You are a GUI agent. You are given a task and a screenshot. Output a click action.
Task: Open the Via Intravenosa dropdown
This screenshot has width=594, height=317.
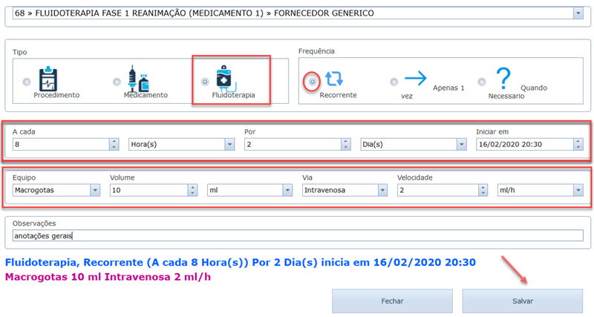tap(382, 190)
